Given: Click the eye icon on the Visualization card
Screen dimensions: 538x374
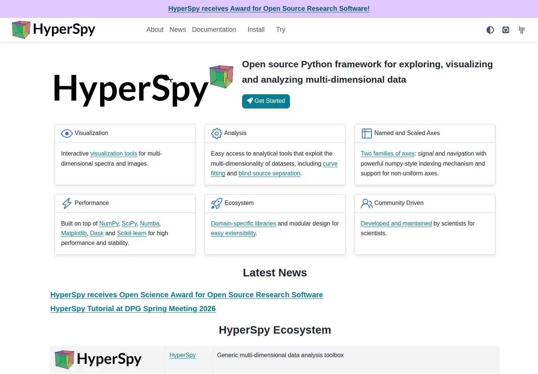Looking at the screenshot, I should click(67, 134).
